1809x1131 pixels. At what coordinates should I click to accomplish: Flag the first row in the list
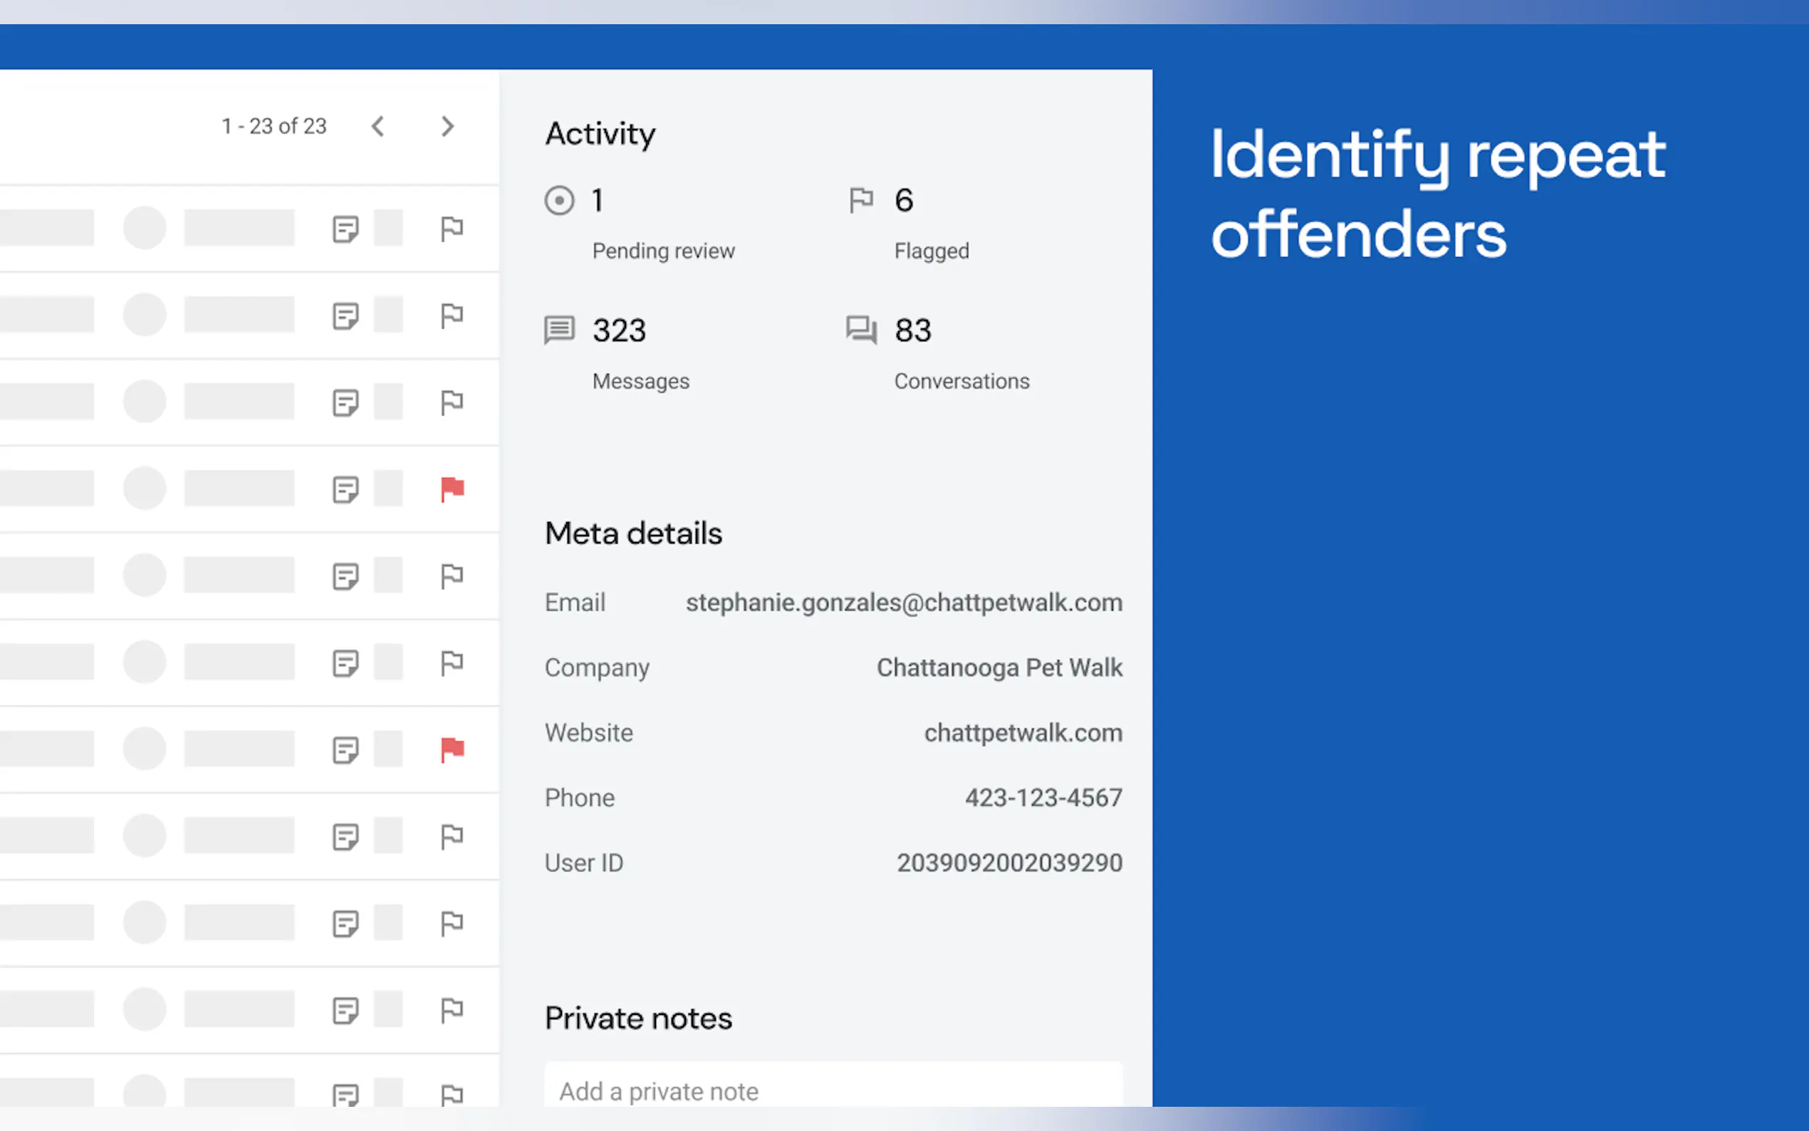coord(452,229)
